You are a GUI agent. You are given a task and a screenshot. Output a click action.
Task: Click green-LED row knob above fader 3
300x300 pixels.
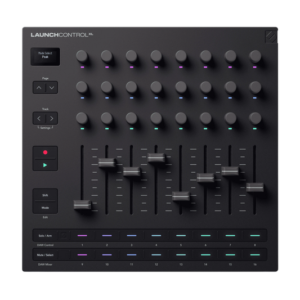[x=132, y=118]
